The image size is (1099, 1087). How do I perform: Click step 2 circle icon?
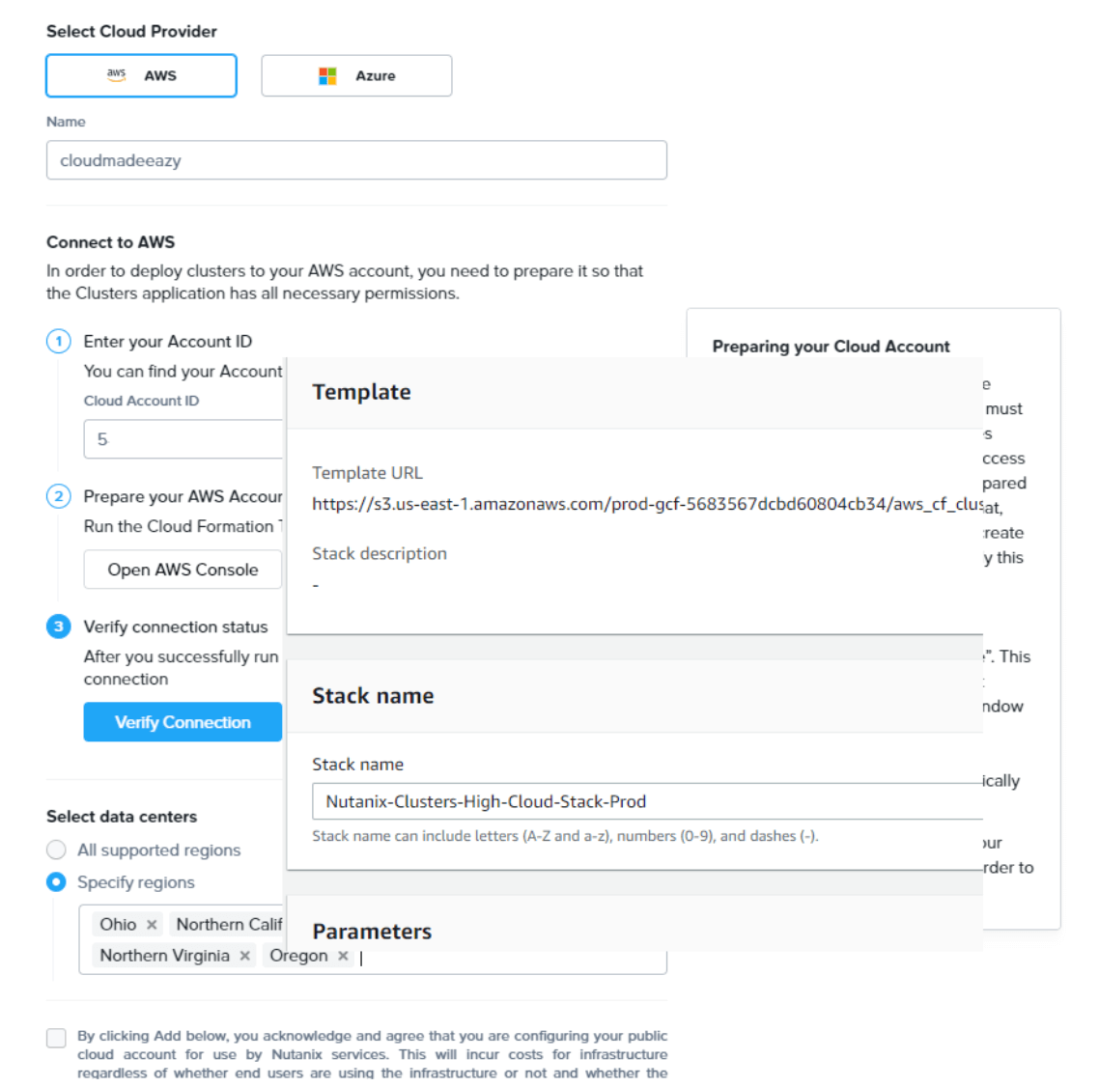click(x=59, y=496)
